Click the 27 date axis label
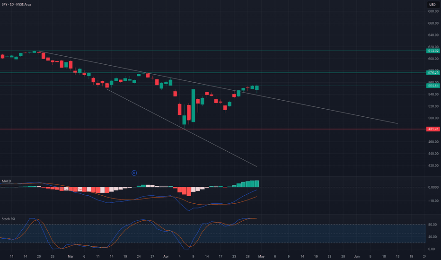 point(152,256)
